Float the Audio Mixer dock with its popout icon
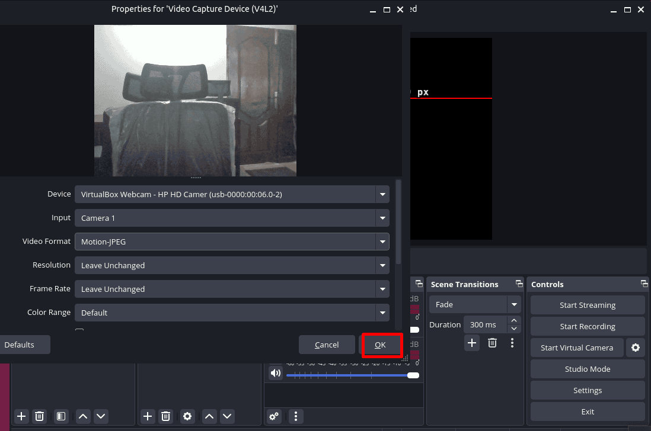This screenshot has height=431, width=651. coord(419,284)
